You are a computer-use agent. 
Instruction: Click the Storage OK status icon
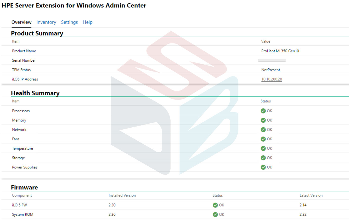(263, 158)
